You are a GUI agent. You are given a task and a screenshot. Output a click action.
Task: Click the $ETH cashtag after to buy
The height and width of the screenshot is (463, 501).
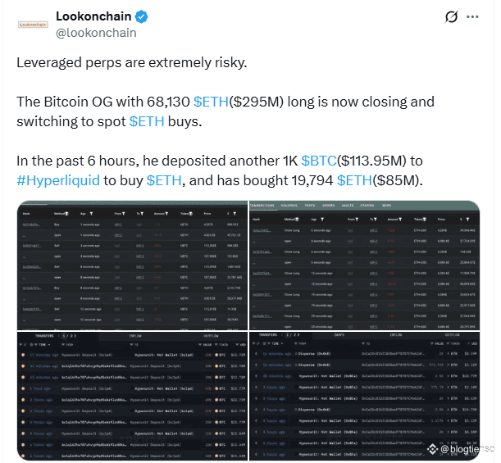click(x=164, y=180)
